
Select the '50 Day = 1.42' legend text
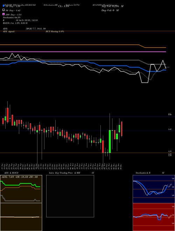click(13, 10)
